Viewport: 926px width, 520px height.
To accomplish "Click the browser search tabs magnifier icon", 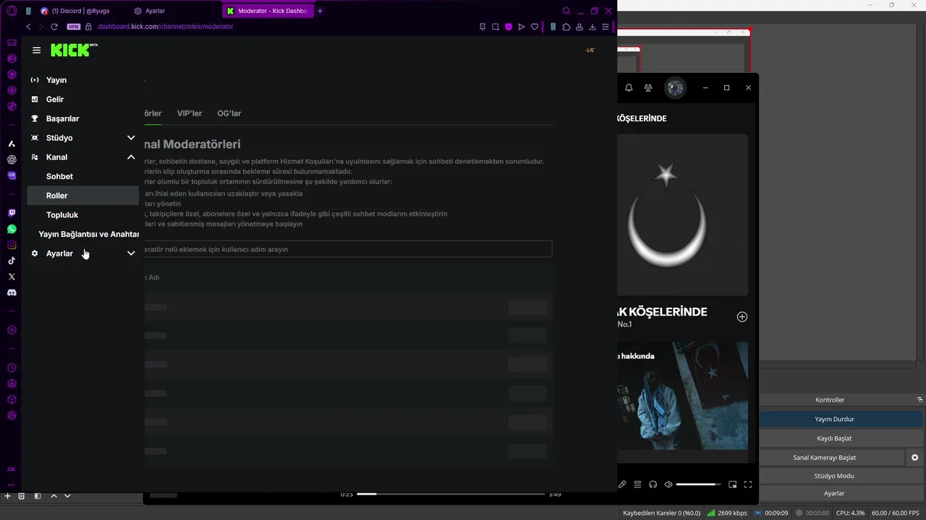I will click(x=566, y=11).
